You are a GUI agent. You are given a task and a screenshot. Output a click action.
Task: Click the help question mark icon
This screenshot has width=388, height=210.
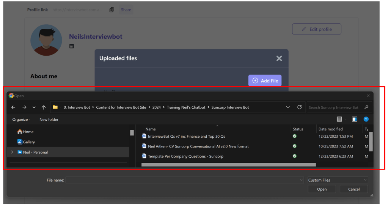tap(366, 119)
